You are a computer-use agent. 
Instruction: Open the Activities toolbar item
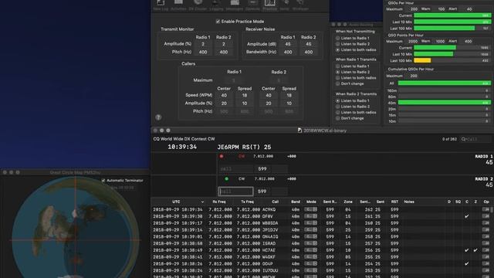178,5
